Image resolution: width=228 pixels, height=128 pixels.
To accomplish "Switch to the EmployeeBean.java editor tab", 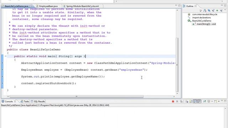I will (x=48, y=6).
